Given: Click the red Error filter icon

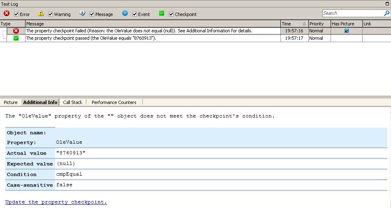Looking at the screenshot, I should (7, 14).
